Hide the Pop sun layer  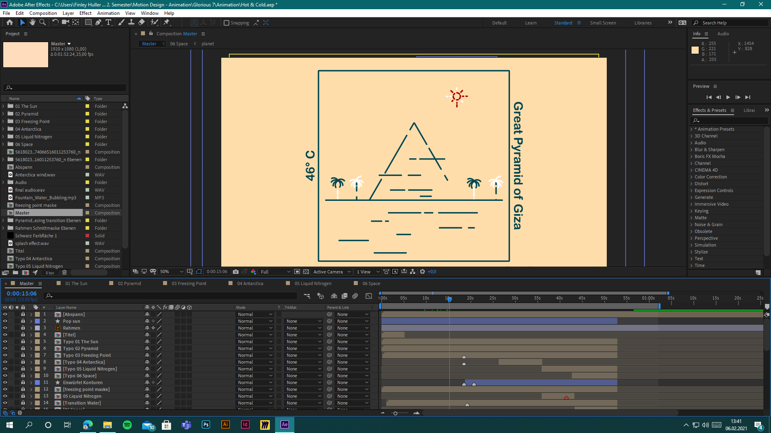pos(5,321)
